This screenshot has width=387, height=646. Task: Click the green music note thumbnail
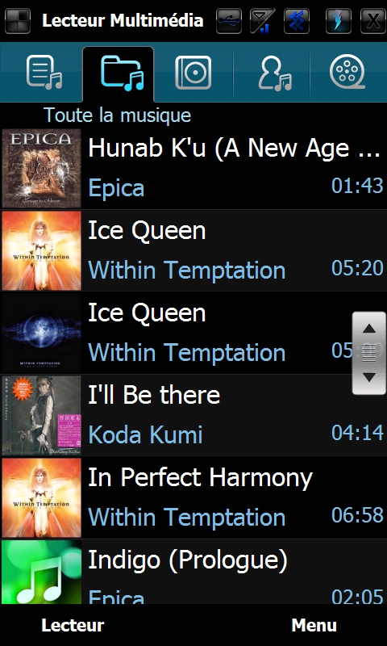click(x=42, y=573)
